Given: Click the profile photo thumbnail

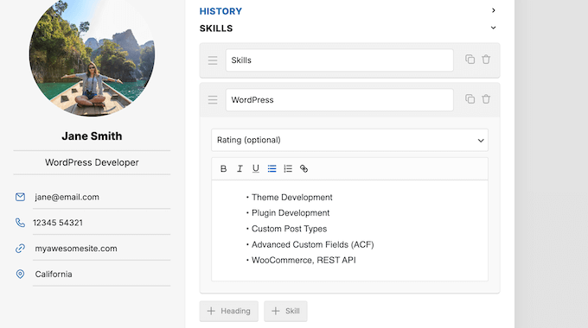Looking at the screenshot, I should pos(92,55).
